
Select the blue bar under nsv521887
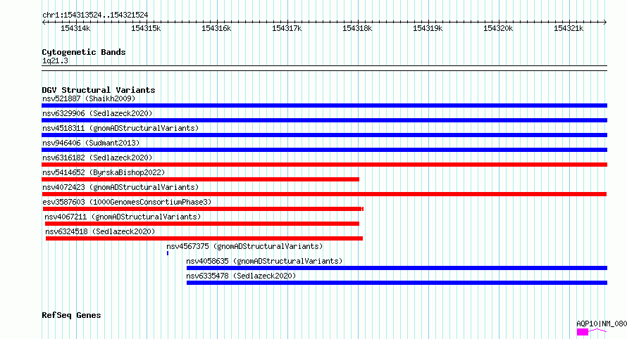(324, 105)
